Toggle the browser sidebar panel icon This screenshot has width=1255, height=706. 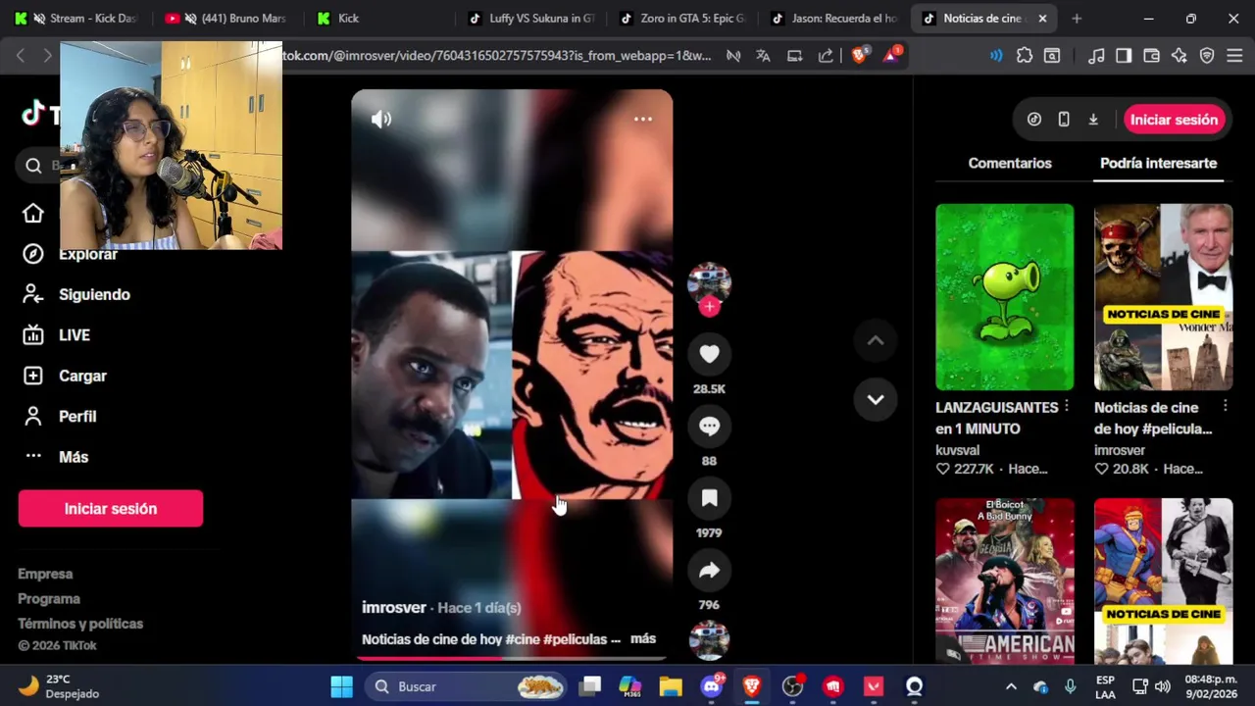1124,56
